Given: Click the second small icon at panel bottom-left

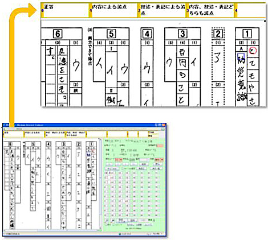Looking at the screenshot, I should pos(113,221).
